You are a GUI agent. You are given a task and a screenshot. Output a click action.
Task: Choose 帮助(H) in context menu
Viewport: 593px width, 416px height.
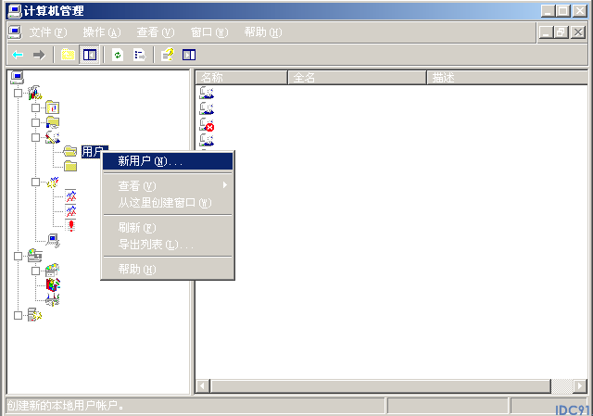[x=168, y=270]
